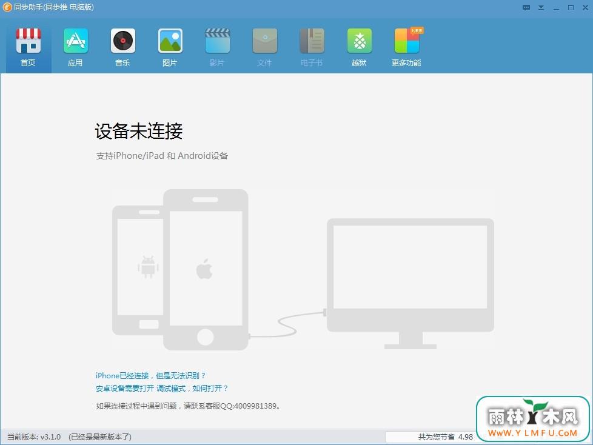This screenshot has height=445, width=593.
Task: Close the 同步助手 window
Action: tap(585, 7)
